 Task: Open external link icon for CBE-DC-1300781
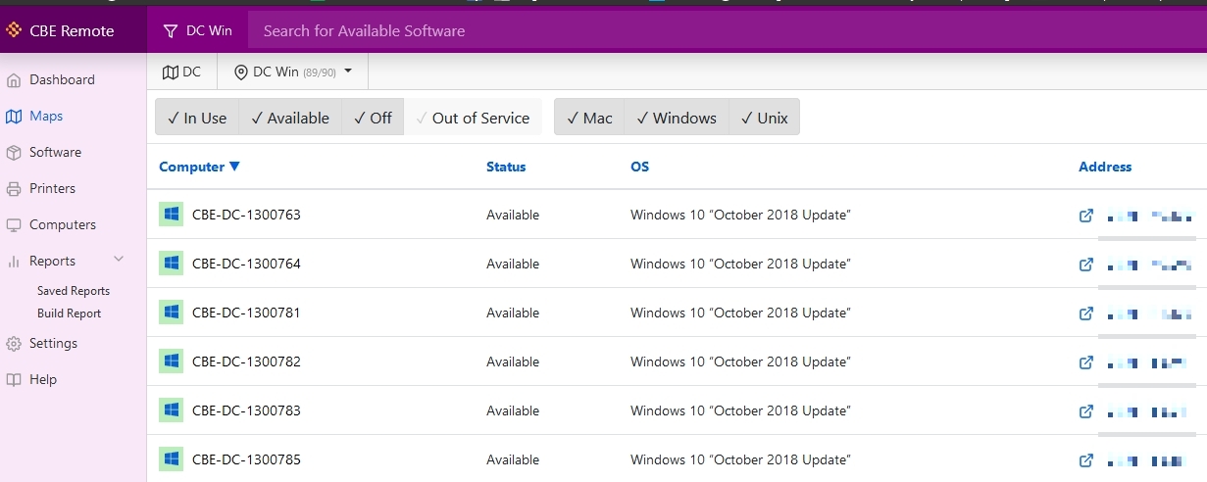[1085, 313]
